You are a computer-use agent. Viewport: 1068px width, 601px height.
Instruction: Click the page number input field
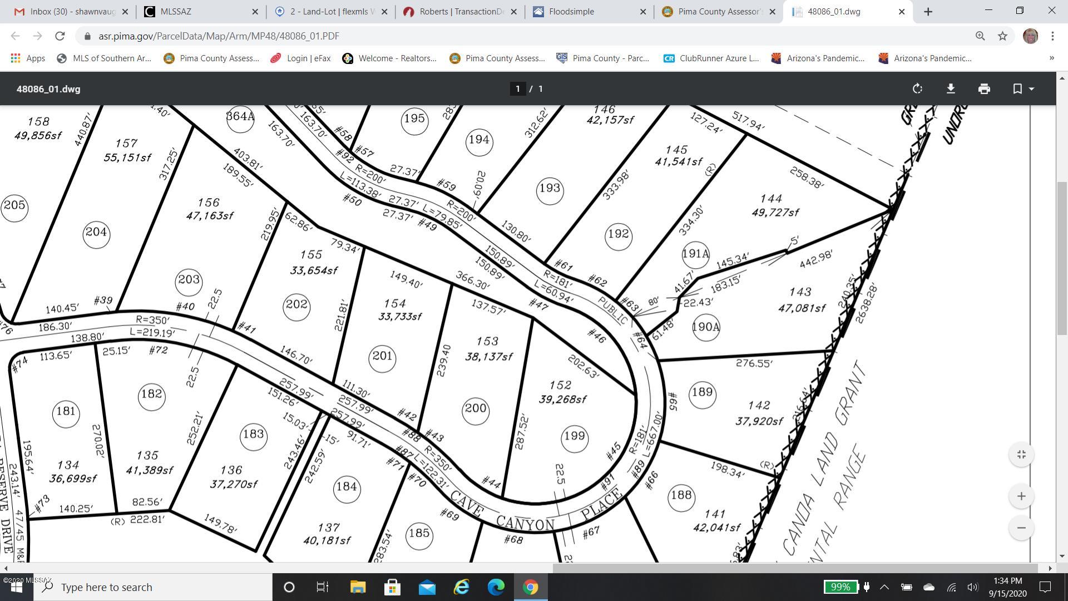pos(518,89)
